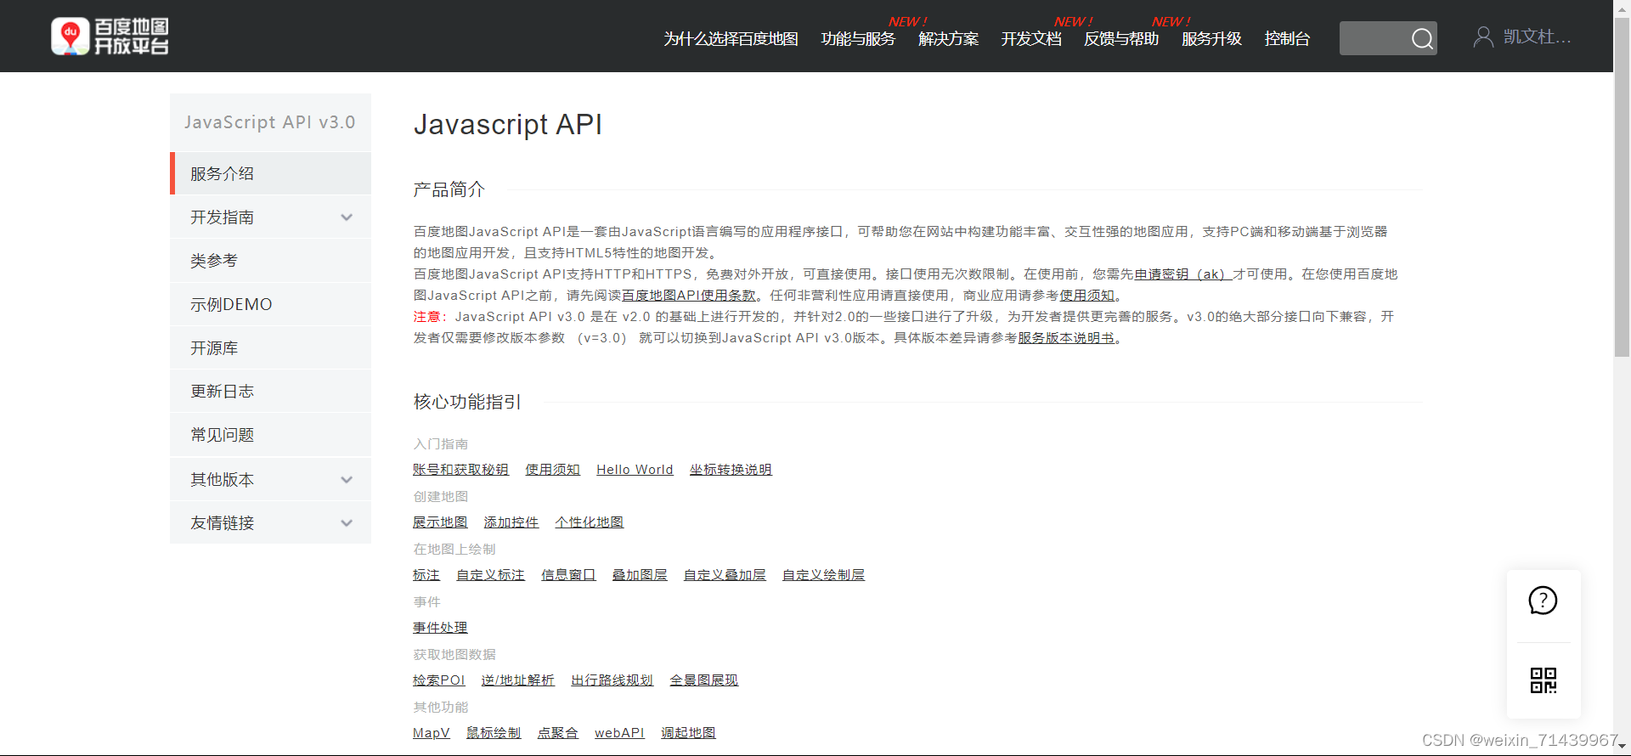Open the 全景图展现 link
The image size is (1631, 756).
pos(703,680)
